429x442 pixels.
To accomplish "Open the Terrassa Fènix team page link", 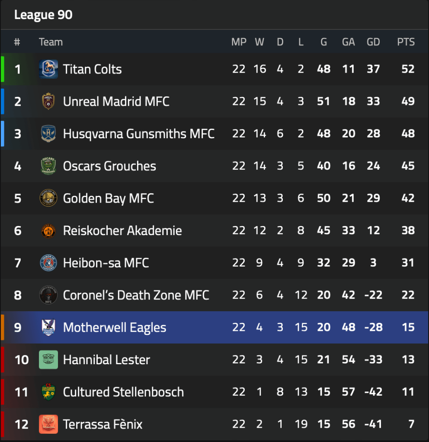I will click(102, 424).
